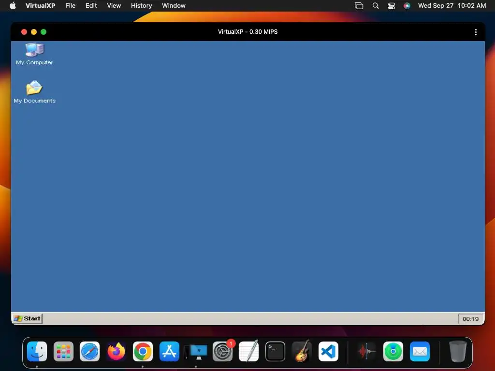Launch Mail from the Dock

point(420,351)
